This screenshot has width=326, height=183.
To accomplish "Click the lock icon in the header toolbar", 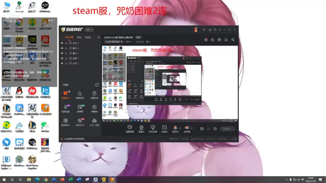I will click(x=212, y=39).
